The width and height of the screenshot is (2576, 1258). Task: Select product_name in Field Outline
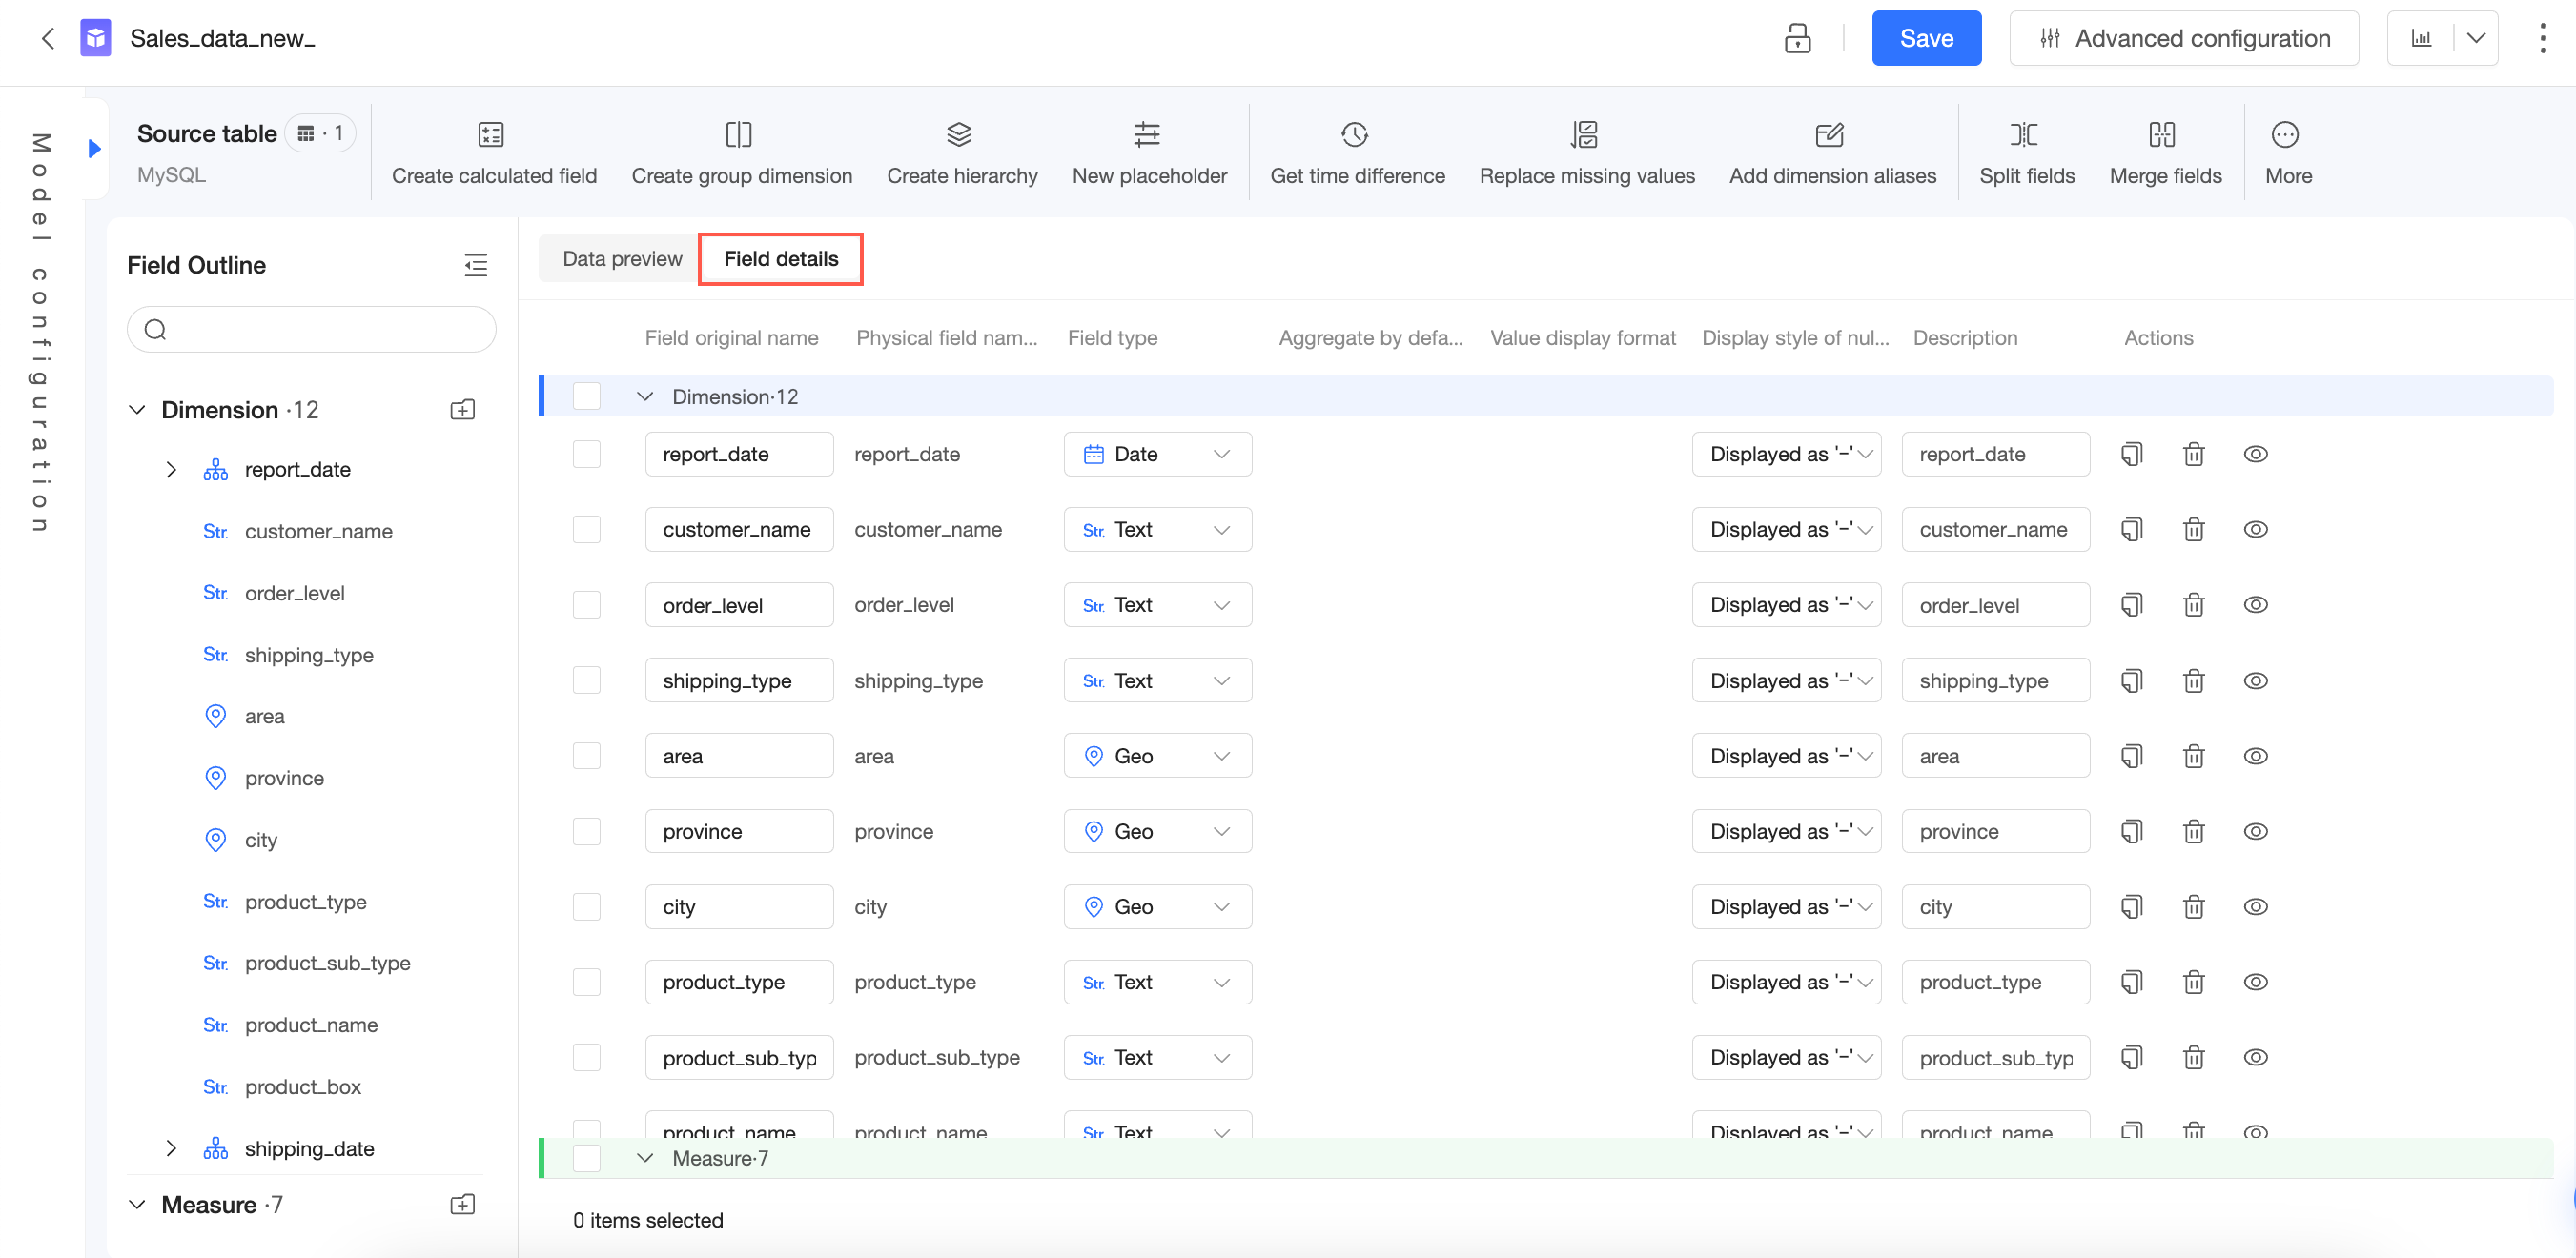pos(311,1025)
